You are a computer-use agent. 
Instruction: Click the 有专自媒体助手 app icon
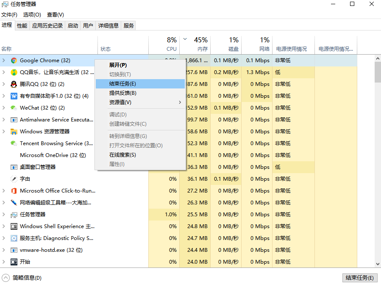[14, 96]
